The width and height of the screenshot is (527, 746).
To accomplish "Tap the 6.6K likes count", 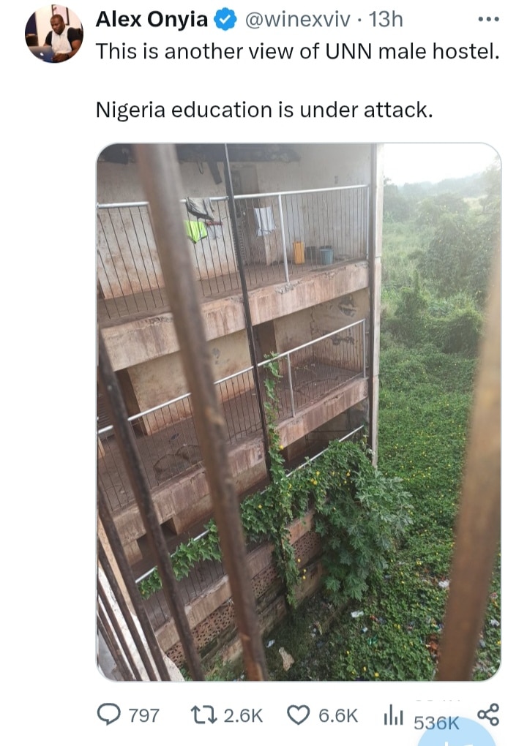I will [x=338, y=715].
